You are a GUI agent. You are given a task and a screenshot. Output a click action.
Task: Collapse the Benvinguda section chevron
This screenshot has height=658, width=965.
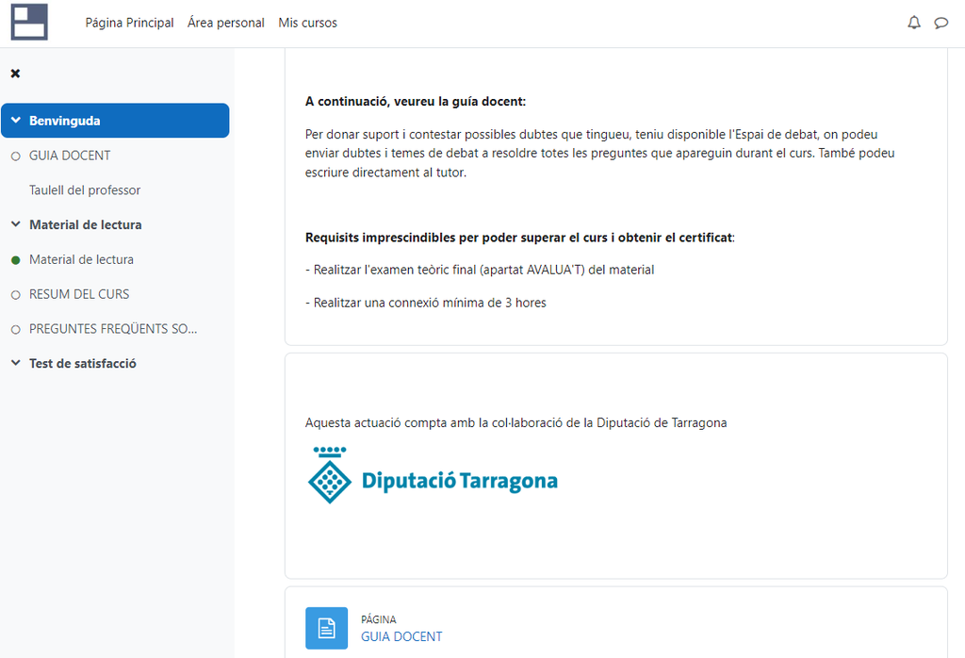coord(16,120)
